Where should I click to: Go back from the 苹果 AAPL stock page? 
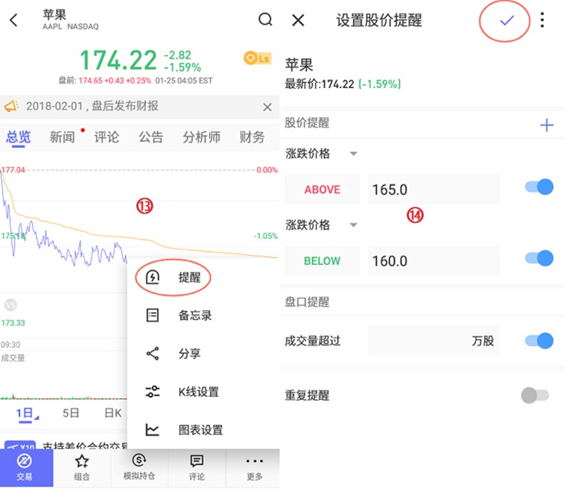(14, 20)
